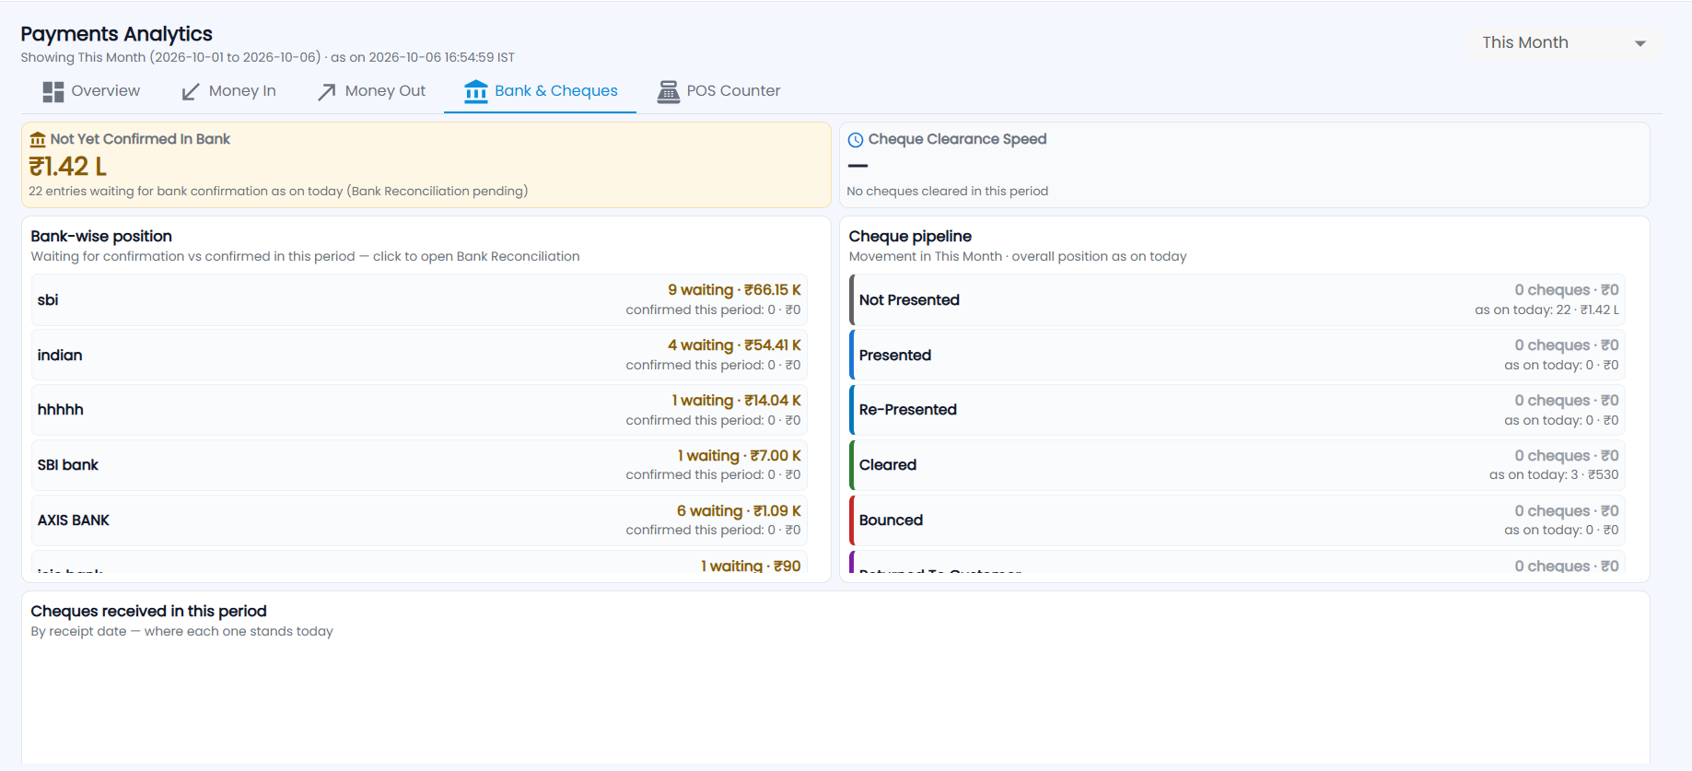Select the Re-Presented pipeline stage
The width and height of the screenshot is (1692, 771).
click(x=1237, y=410)
